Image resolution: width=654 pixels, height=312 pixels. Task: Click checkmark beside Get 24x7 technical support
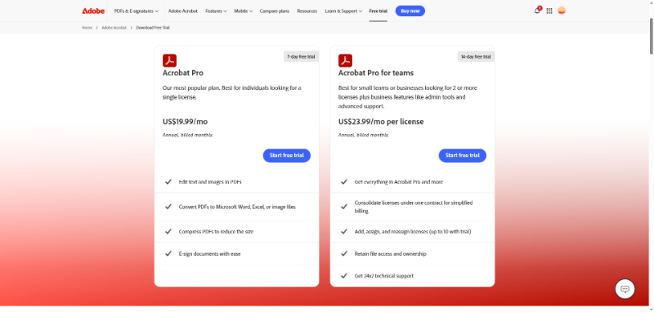344,275
